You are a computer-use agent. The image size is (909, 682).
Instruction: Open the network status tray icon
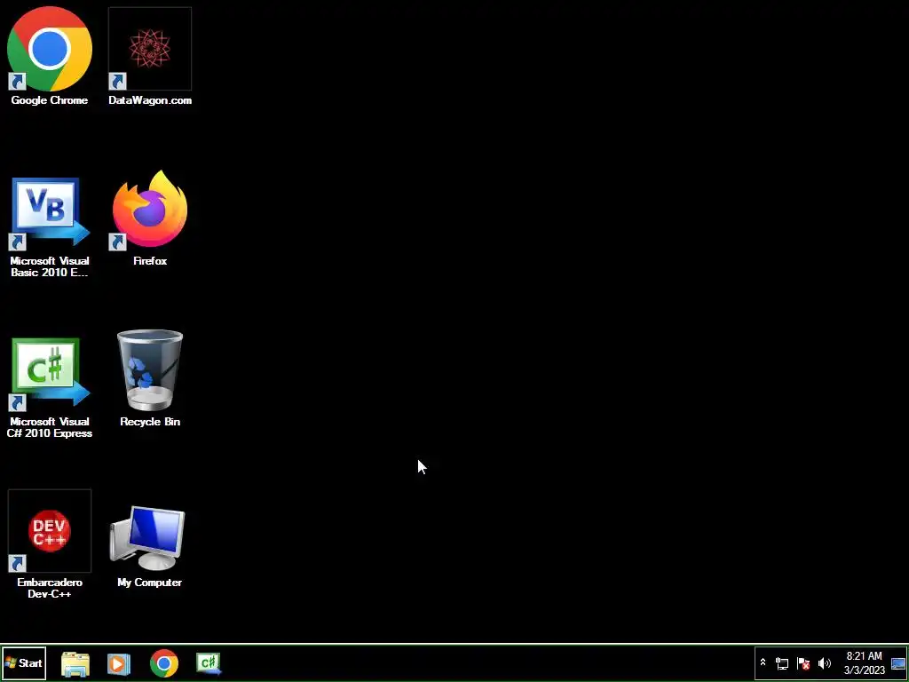[x=782, y=662]
